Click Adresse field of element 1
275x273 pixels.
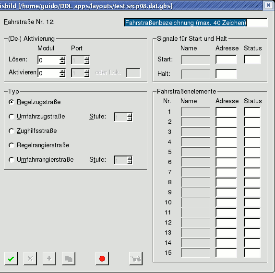coord(226,112)
